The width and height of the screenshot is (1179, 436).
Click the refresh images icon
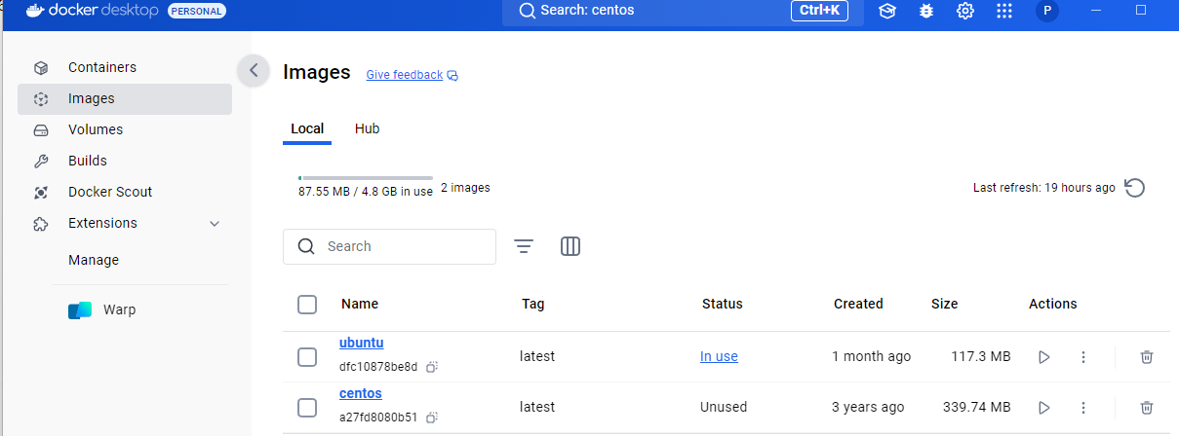click(x=1135, y=188)
